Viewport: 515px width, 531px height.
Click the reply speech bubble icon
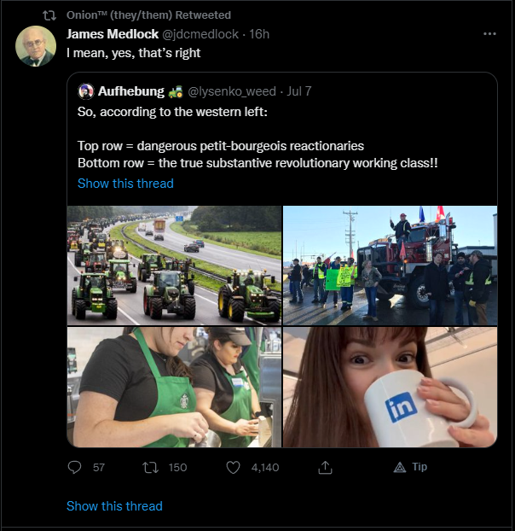pyautogui.click(x=74, y=467)
